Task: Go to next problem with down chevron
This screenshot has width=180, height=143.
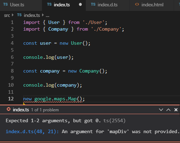Action: click(x=161, y=110)
